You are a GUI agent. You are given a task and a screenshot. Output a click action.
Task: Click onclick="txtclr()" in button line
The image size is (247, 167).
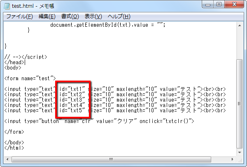(165, 121)
